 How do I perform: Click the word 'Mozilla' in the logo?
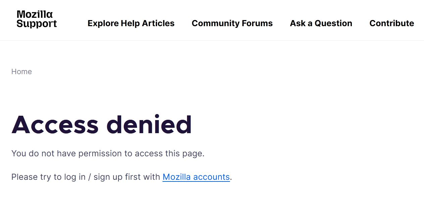coord(35,14)
